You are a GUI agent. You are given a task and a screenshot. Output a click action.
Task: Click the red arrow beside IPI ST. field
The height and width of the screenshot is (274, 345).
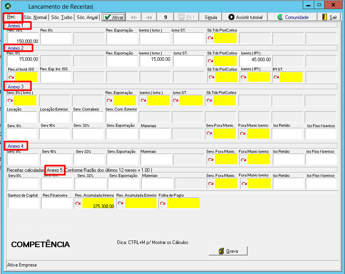coord(276,77)
